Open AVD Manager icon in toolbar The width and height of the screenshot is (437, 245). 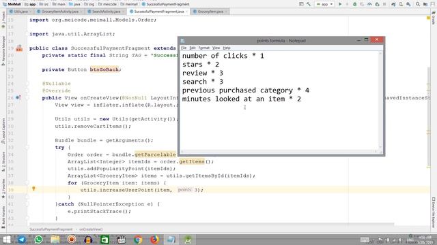[x=401, y=4]
